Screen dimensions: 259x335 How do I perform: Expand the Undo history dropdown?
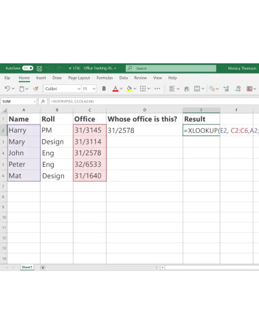tap(13, 89)
